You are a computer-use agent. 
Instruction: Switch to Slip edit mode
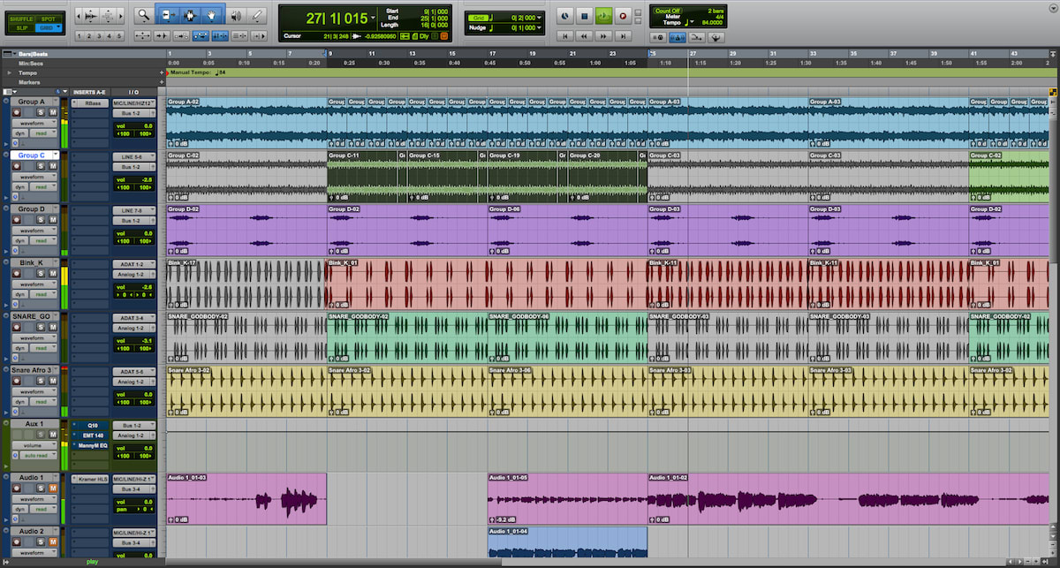pyautogui.click(x=21, y=27)
